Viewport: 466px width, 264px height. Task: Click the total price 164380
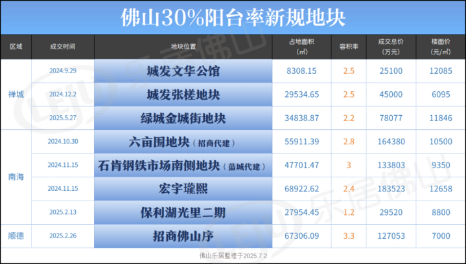[x=391, y=142]
